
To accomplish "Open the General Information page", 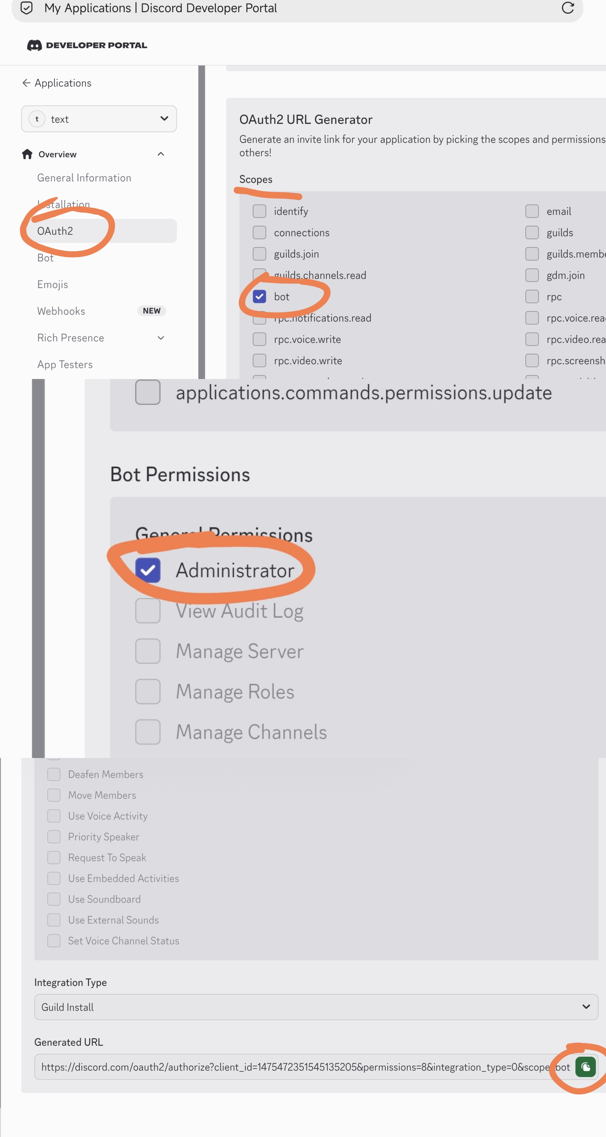I will coord(84,178).
